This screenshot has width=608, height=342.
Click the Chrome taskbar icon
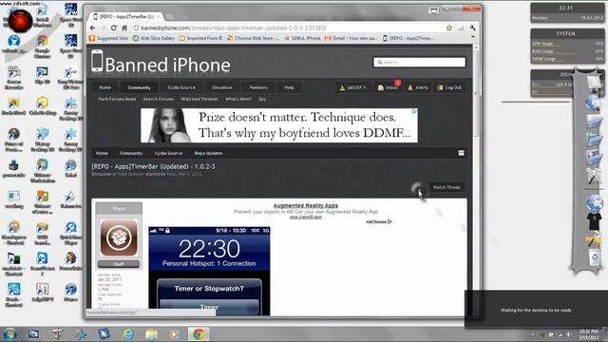coord(199,333)
